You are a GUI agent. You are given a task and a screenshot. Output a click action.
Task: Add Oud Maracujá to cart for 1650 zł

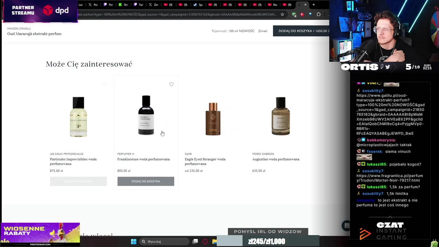coord(301,31)
